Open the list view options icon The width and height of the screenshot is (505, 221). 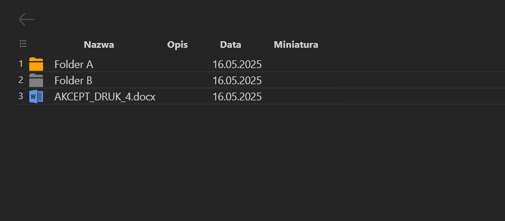[23, 44]
